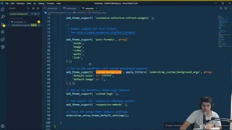Click "'post-formats'" string on line 77
The image size is (232, 130).
pos(105,40)
